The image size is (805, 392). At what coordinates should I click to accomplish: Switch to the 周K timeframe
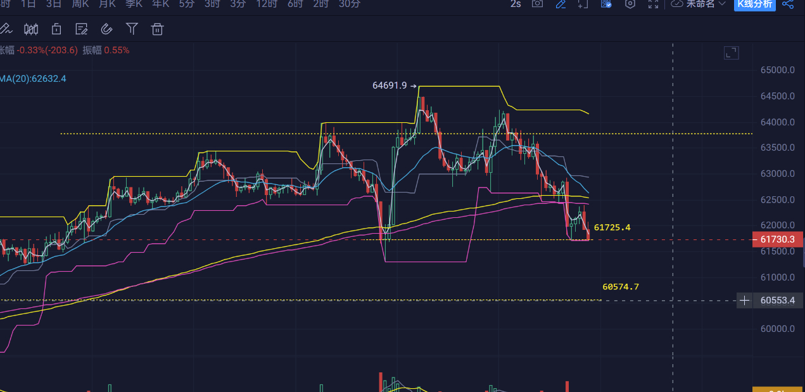point(80,4)
